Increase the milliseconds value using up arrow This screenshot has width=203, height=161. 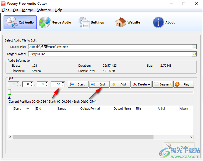[63, 83]
